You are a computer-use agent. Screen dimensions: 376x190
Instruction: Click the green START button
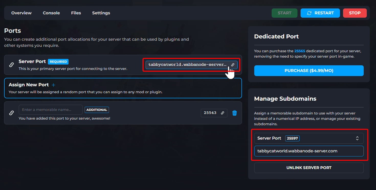[284, 13]
